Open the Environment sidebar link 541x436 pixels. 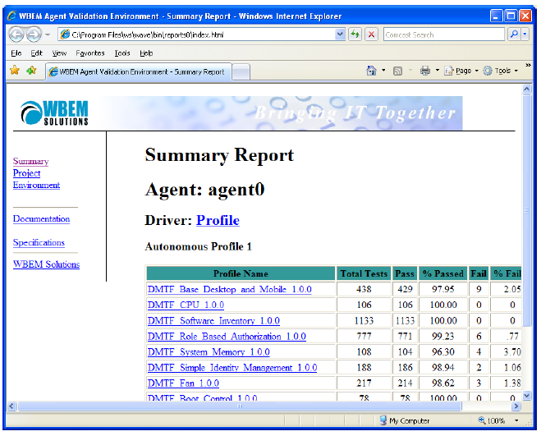point(36,185)
